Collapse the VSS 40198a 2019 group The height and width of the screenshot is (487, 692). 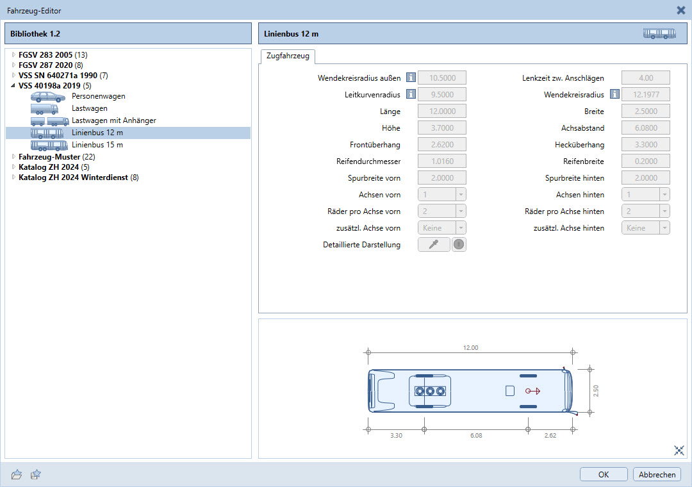point(13,85)
